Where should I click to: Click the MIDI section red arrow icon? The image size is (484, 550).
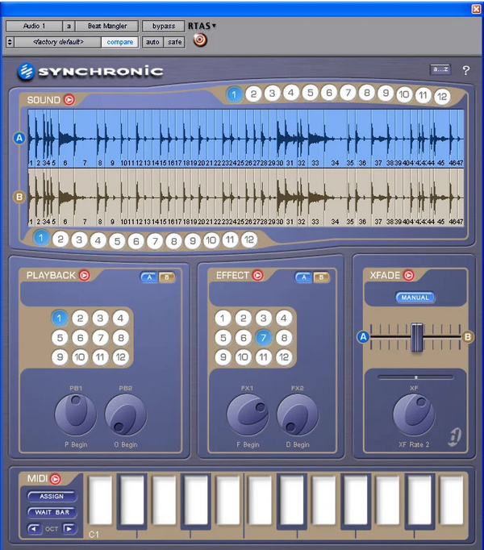click(55, 479)
